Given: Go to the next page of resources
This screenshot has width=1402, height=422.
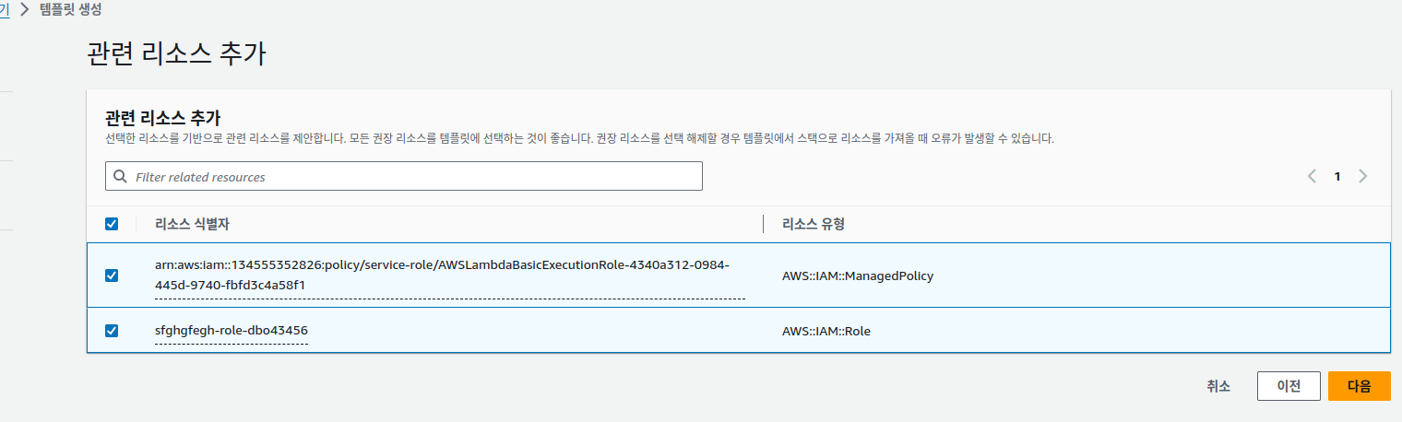Looking at the screenshot, I should [1362, 177].
